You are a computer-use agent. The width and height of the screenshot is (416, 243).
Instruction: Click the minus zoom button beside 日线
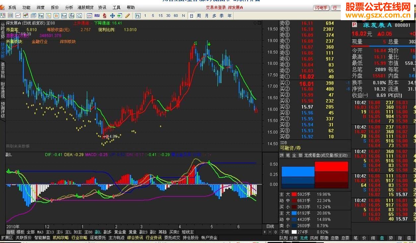(x=270, y=232)
